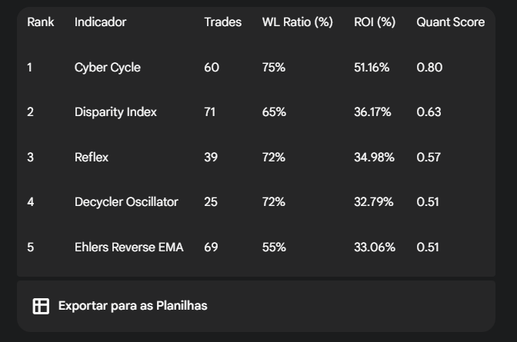This screenshot has width=517, height=342.
Task: Select the Ehlers Reverse EMA cell
Action: coord(129,247)
